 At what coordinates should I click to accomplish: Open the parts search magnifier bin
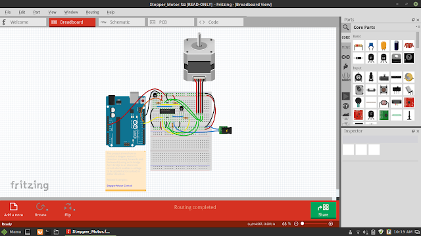pyautogui.click(x=346, y=28)
